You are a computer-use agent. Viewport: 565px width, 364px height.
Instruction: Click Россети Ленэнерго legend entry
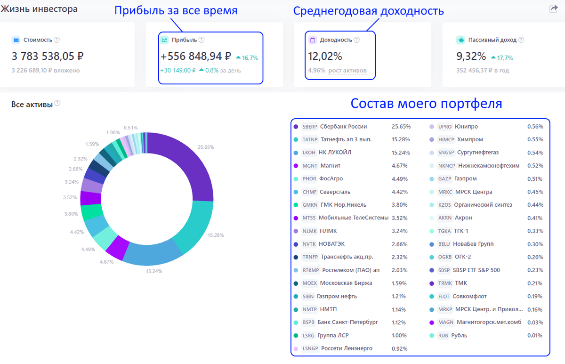click(347, 349)
